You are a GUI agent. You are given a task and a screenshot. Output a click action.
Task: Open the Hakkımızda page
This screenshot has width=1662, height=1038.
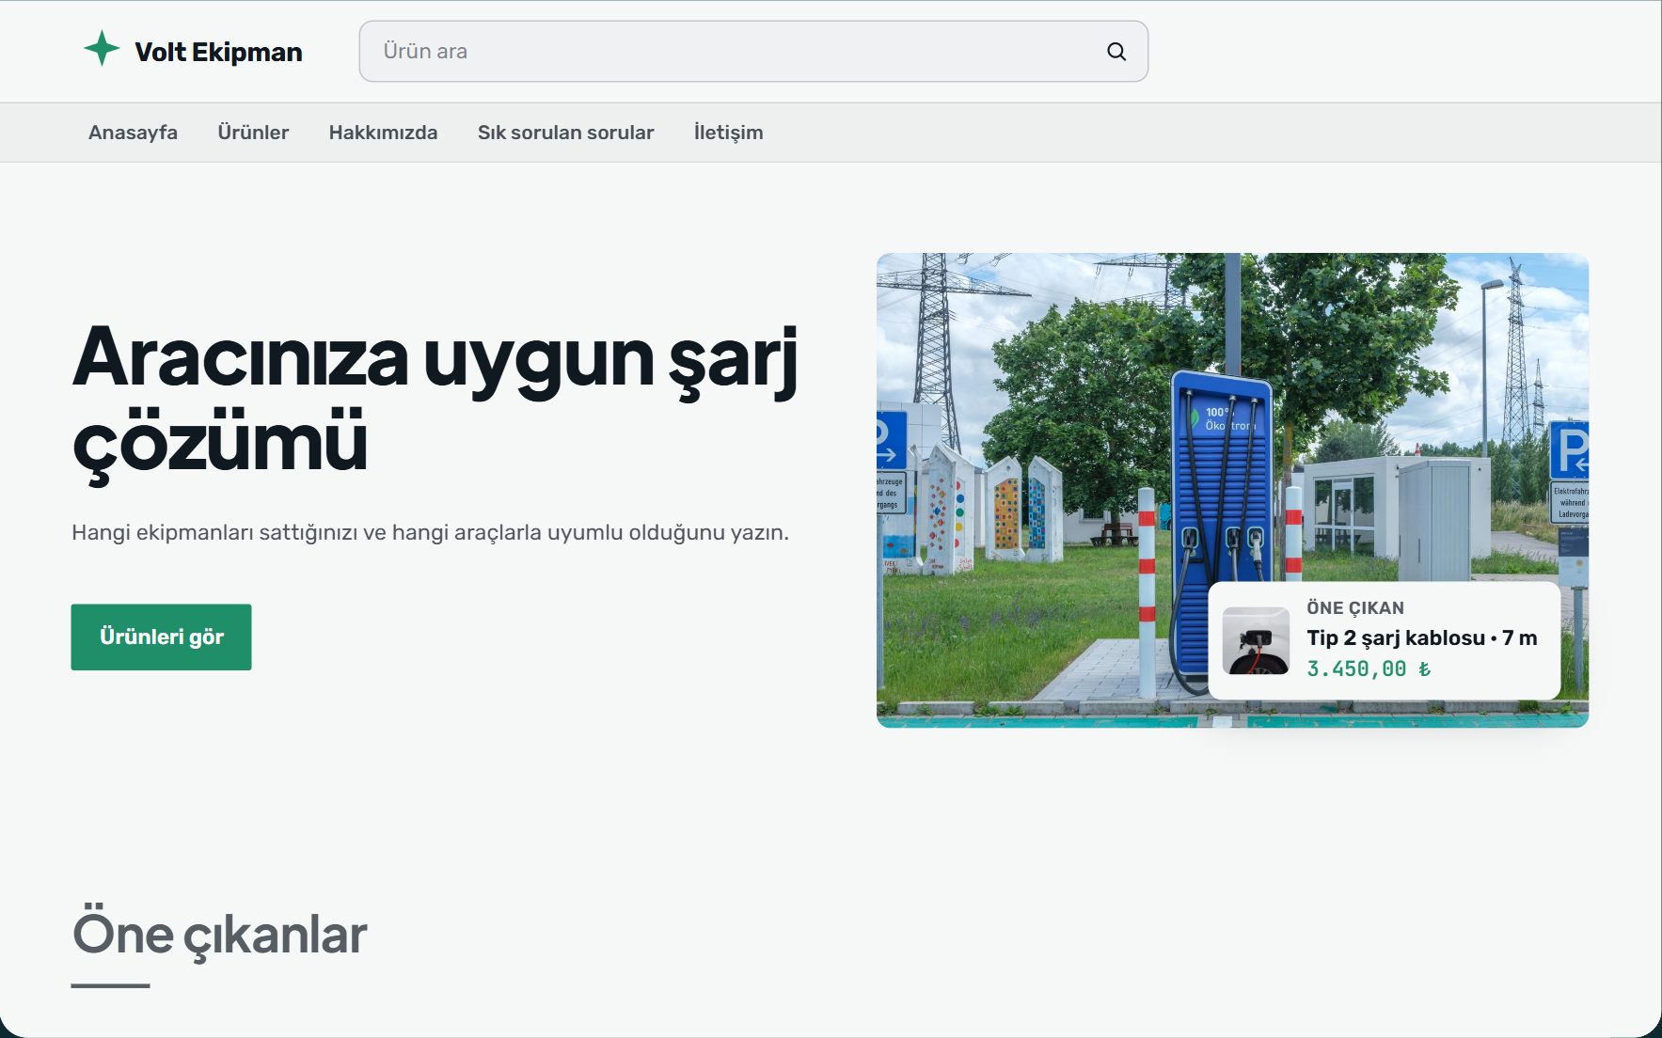[x=383, y=133]
